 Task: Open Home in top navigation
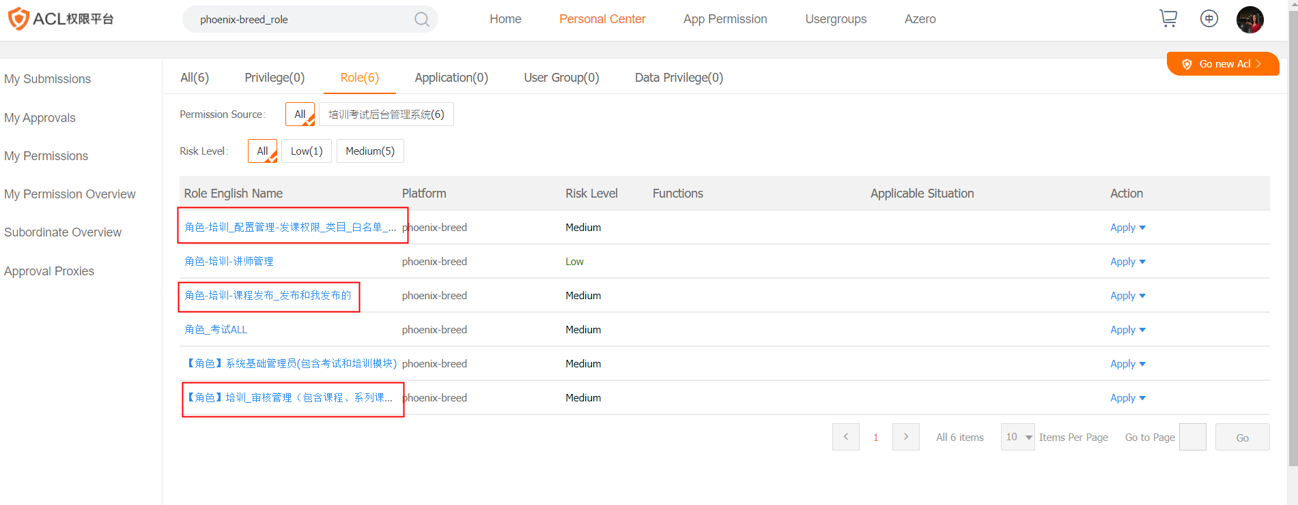tap(505, 19)
